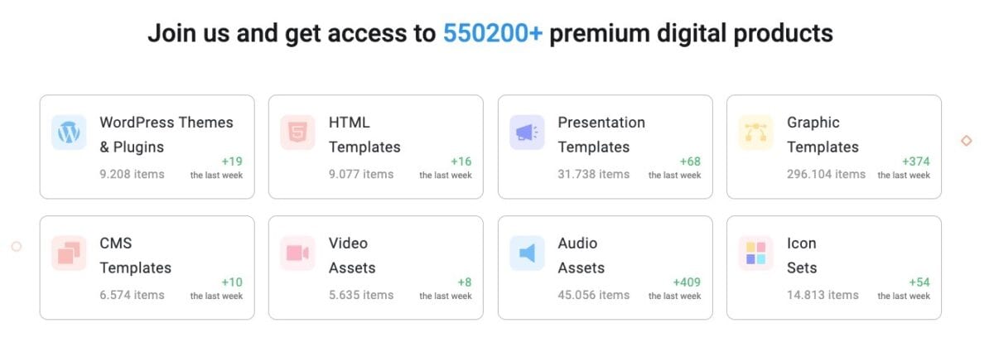Viewport: 994px width, 352px height.
Task: Open the Graphic Templates title
Action: (823, 134)
